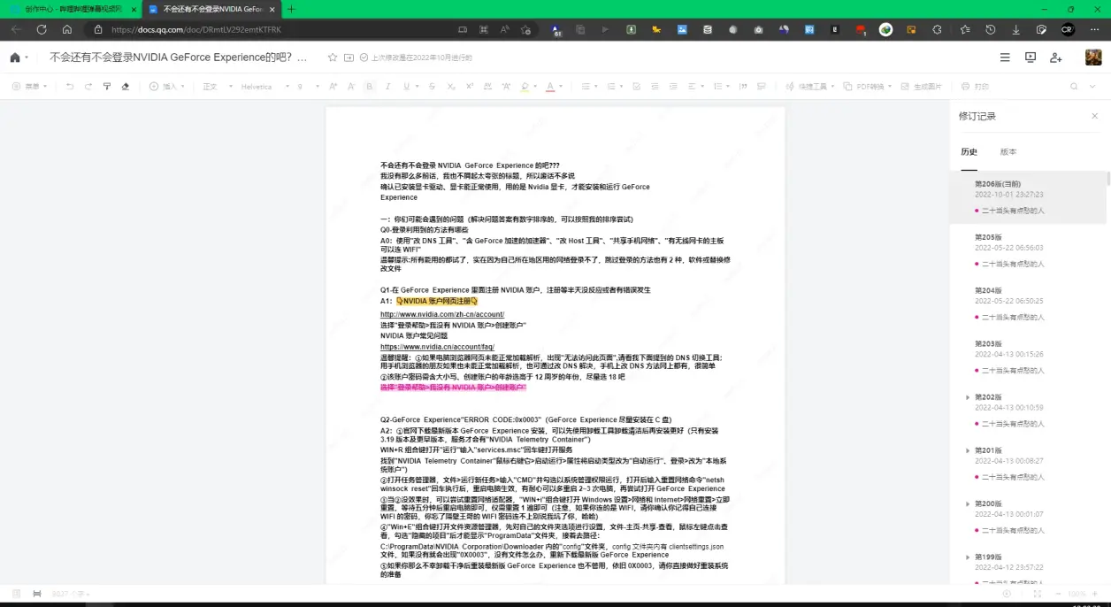
Task: Click the clear formatting eraser icon
Action: (x=126, y=87)
